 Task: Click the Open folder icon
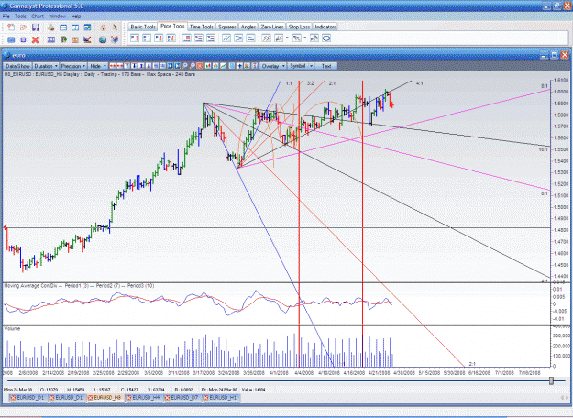[x=24, y=27]
